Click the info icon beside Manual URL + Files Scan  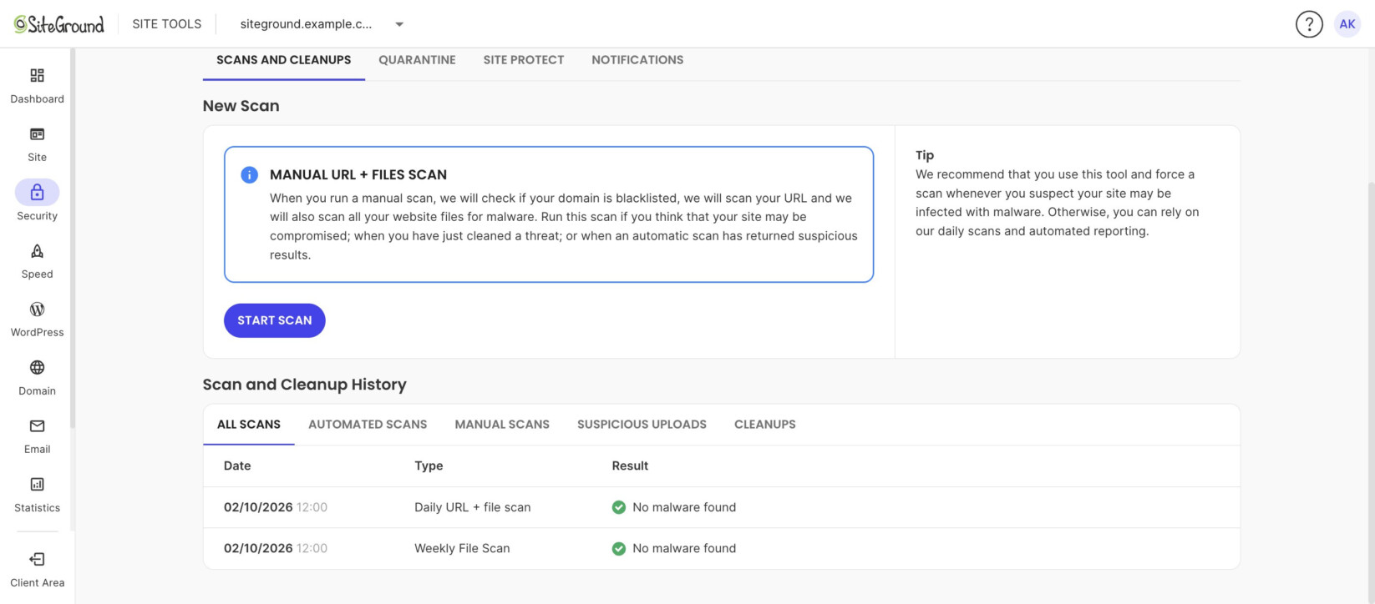[x=249, y=175]
